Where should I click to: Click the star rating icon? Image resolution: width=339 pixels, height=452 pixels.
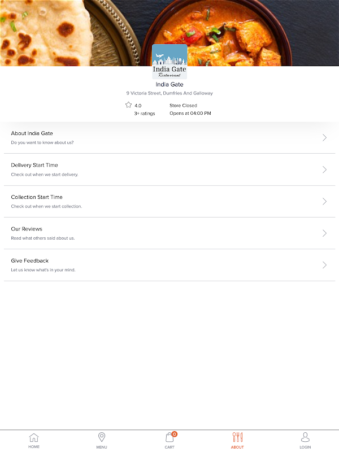(x=128, y=105)
